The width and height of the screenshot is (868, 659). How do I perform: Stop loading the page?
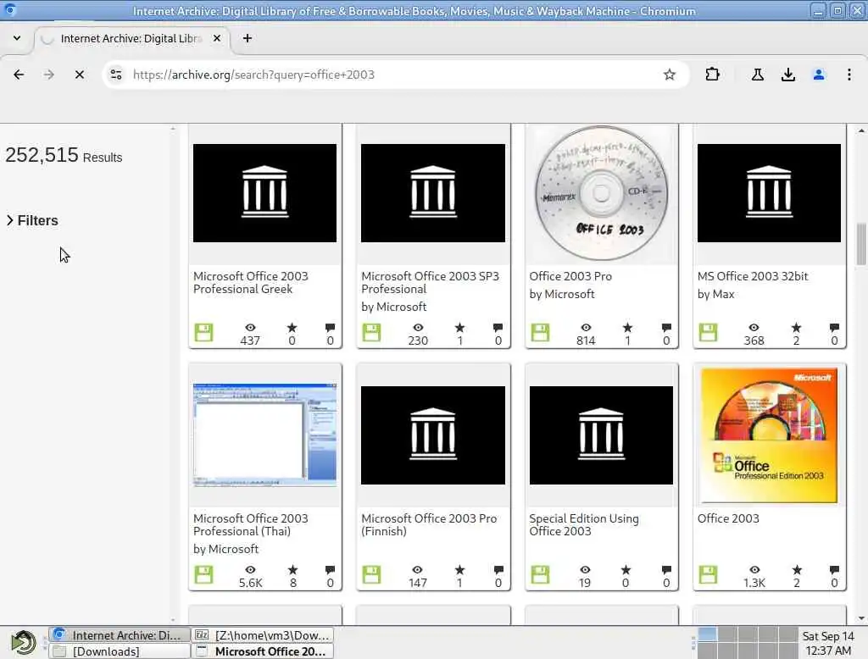pos(79,75)
